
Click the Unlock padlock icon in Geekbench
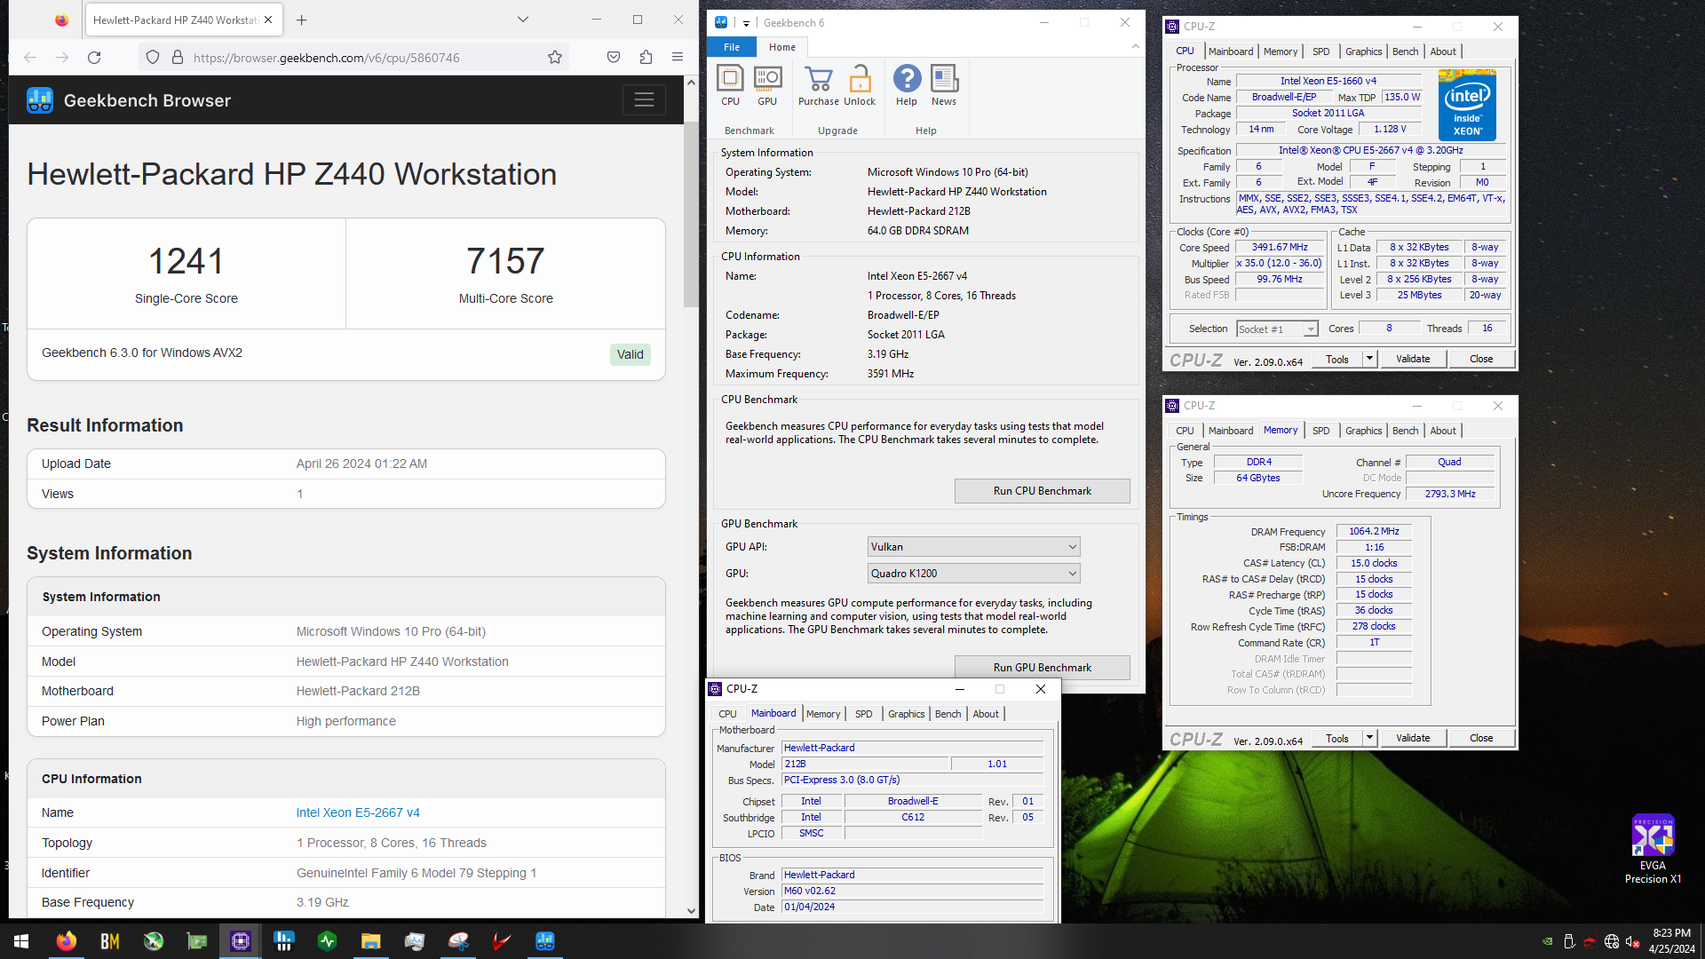pos(860,86)
